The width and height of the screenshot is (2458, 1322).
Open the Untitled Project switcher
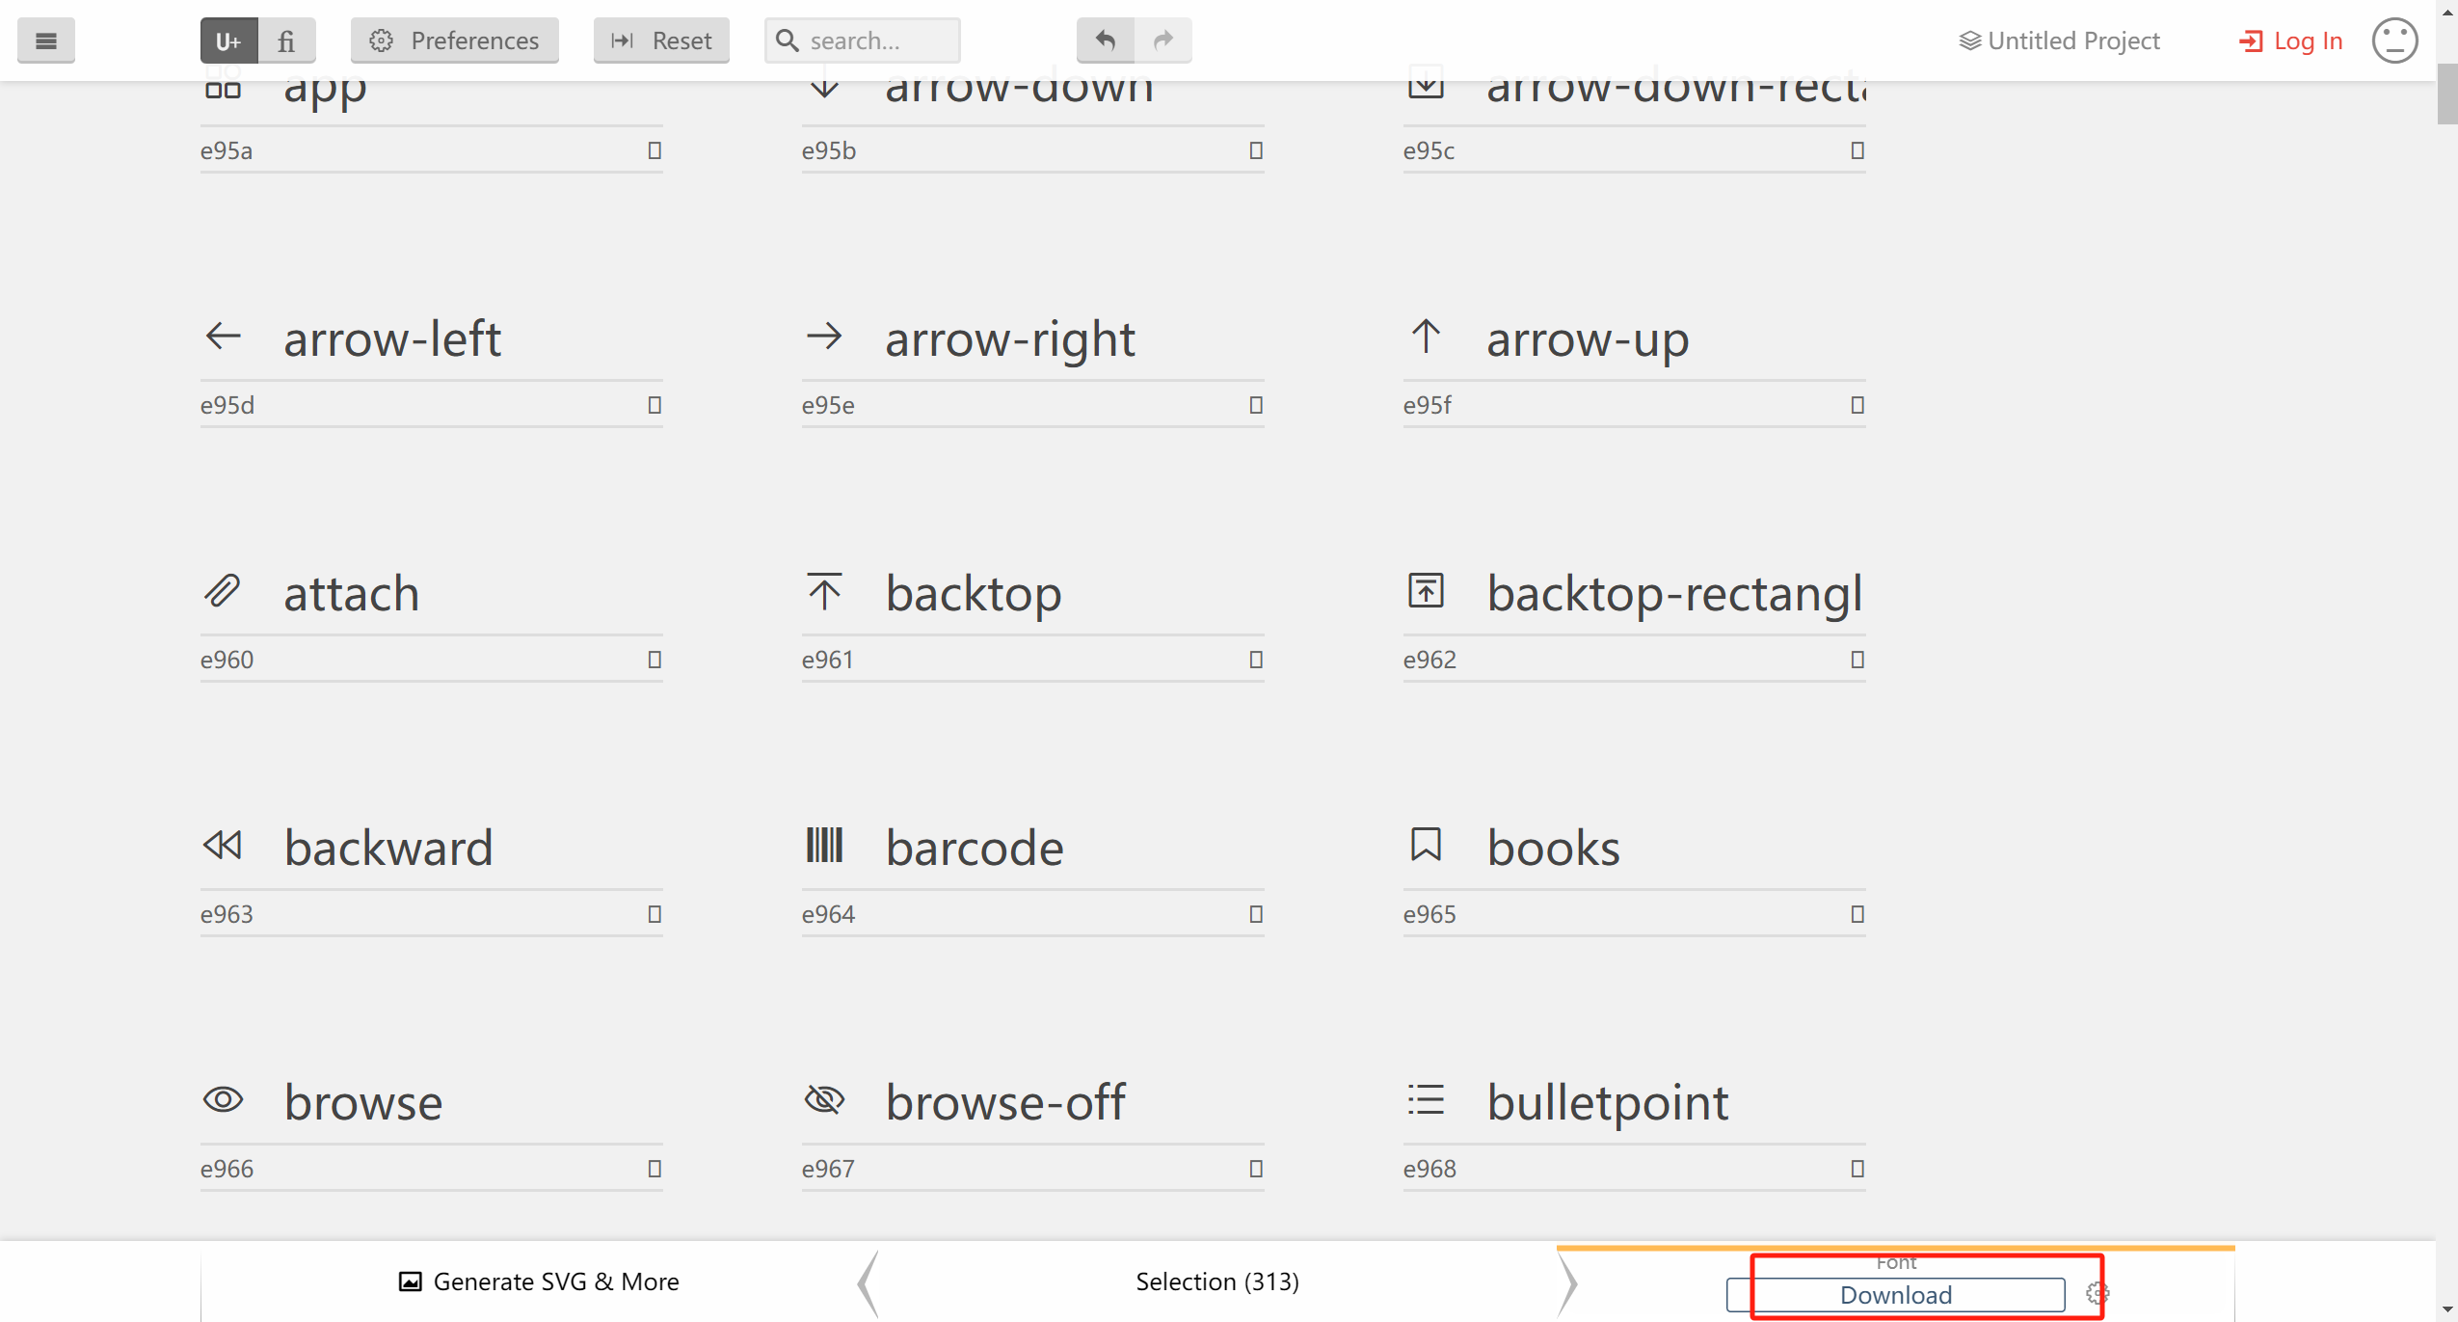click(x=2060, y=40)
